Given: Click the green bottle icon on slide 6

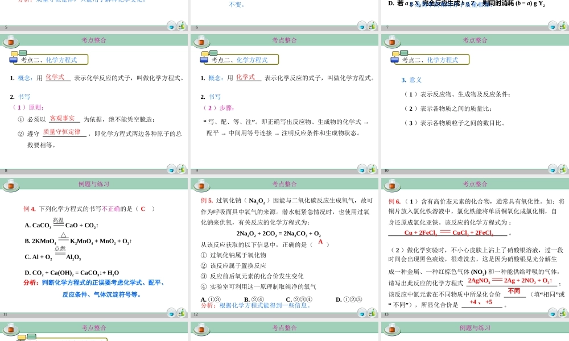Looking at the screenshot, I should pos(372,26).
